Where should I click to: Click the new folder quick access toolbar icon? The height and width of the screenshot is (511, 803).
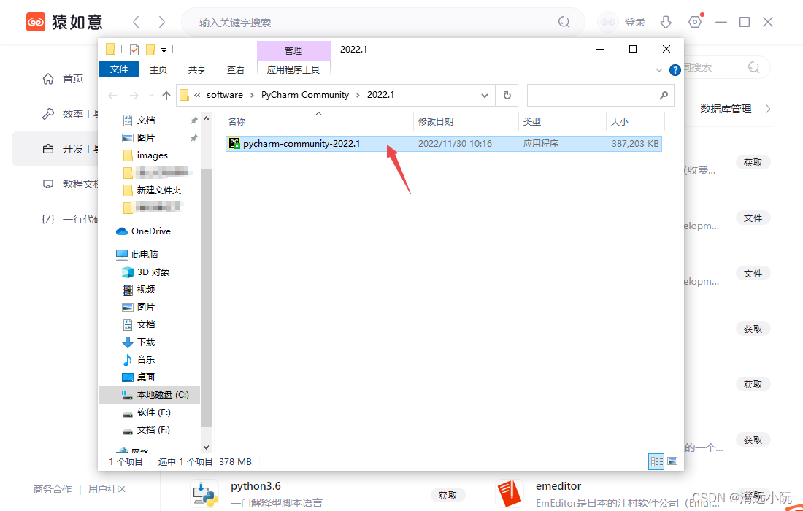click(150, 50)
